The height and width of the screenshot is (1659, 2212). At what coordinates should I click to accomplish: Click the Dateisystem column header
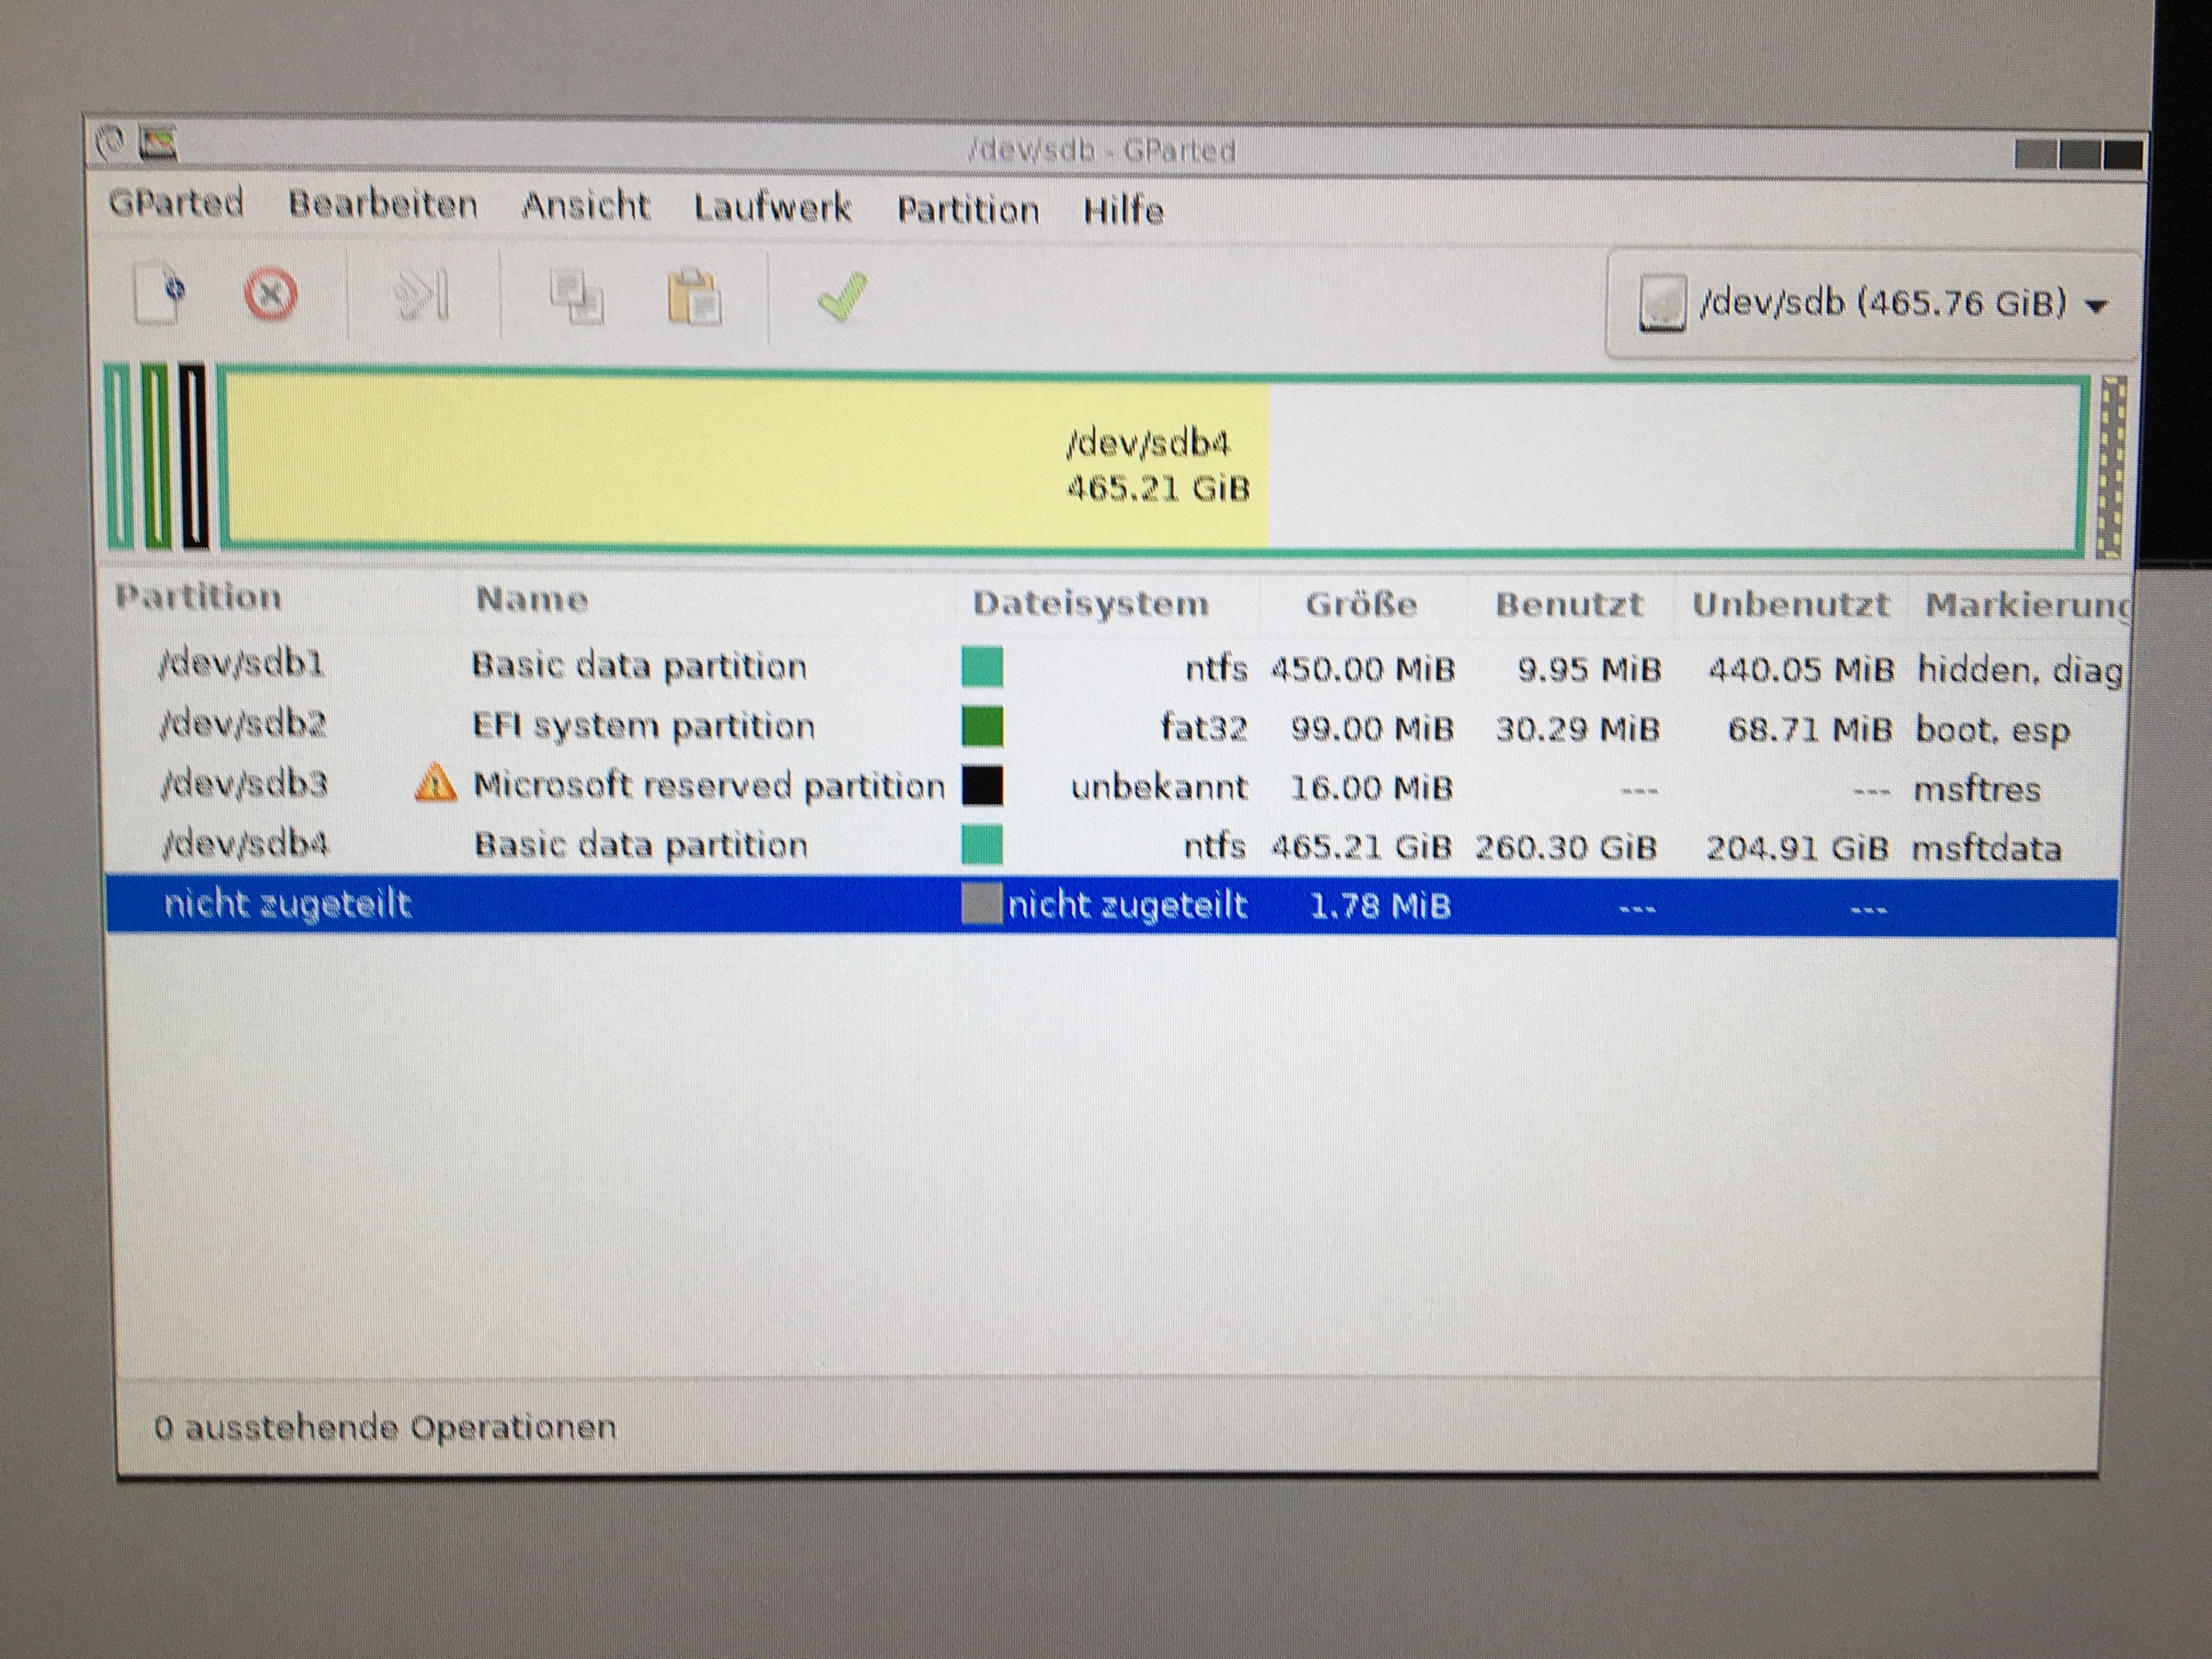click(x=1090, y=603)
